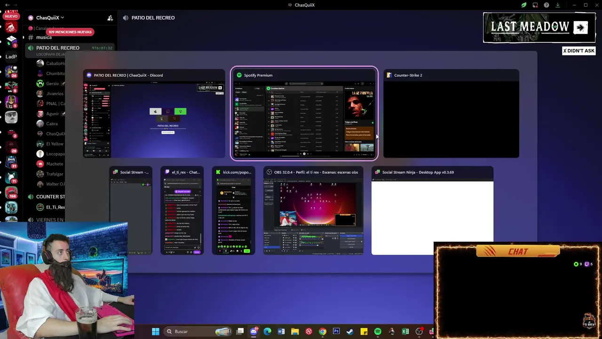Open Google Chrome from the taskbar
This screenshot has height=339, width=602.
pos(323,331)
